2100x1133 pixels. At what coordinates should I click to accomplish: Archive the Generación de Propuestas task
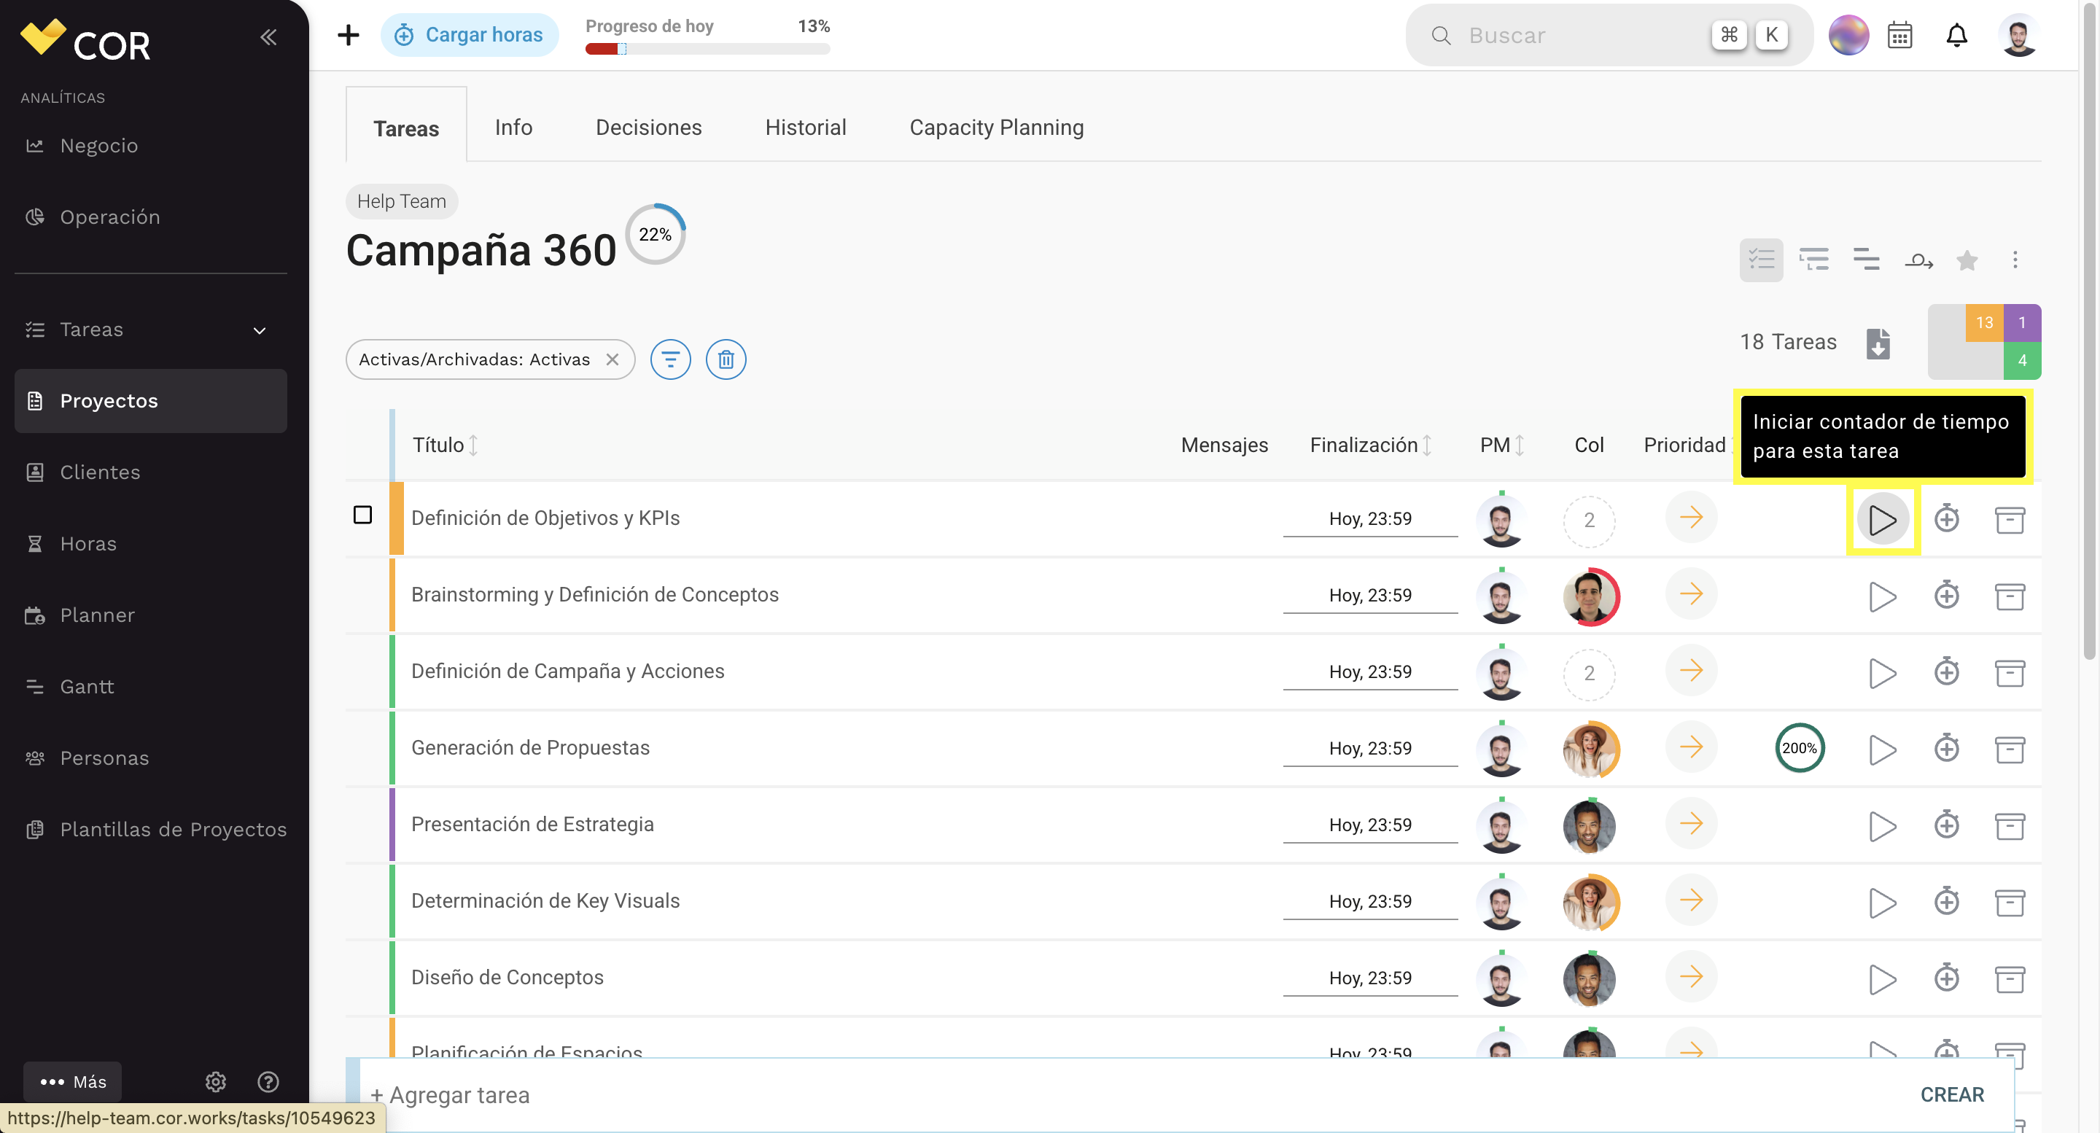click(2010, 749)
